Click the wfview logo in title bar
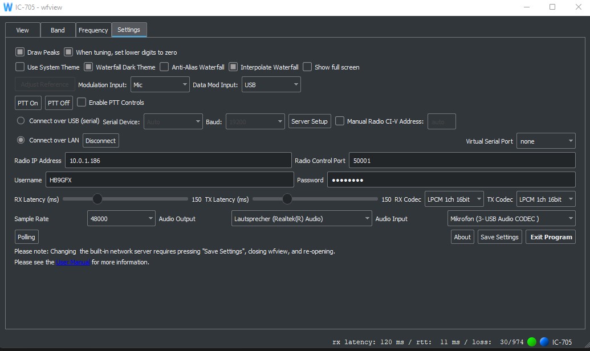Viewport: 590px width, 351px height. (7, 7)
